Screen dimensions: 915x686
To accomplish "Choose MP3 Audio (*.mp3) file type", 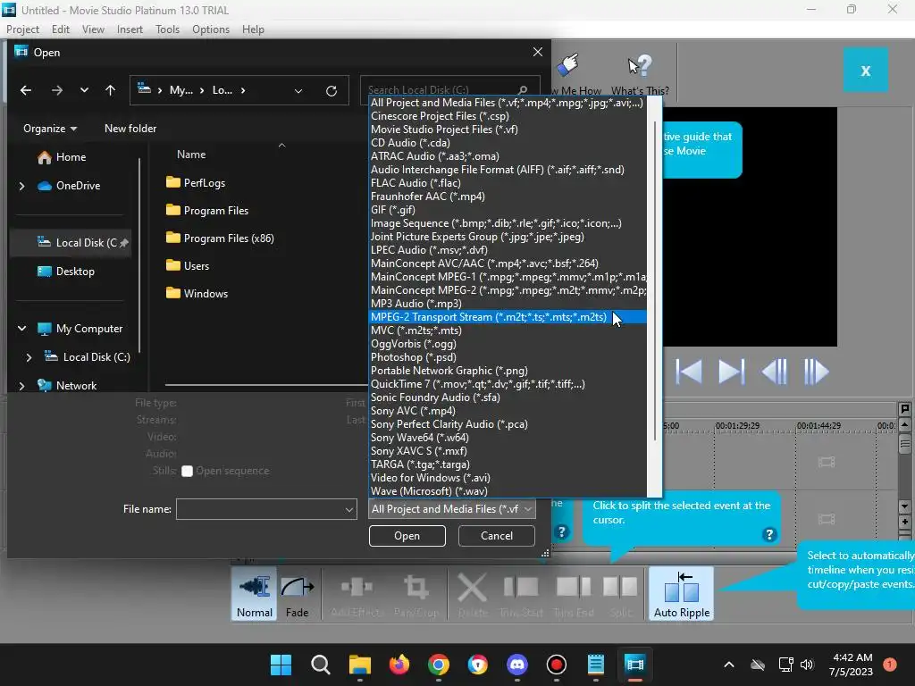I will [x=508, y=304].
